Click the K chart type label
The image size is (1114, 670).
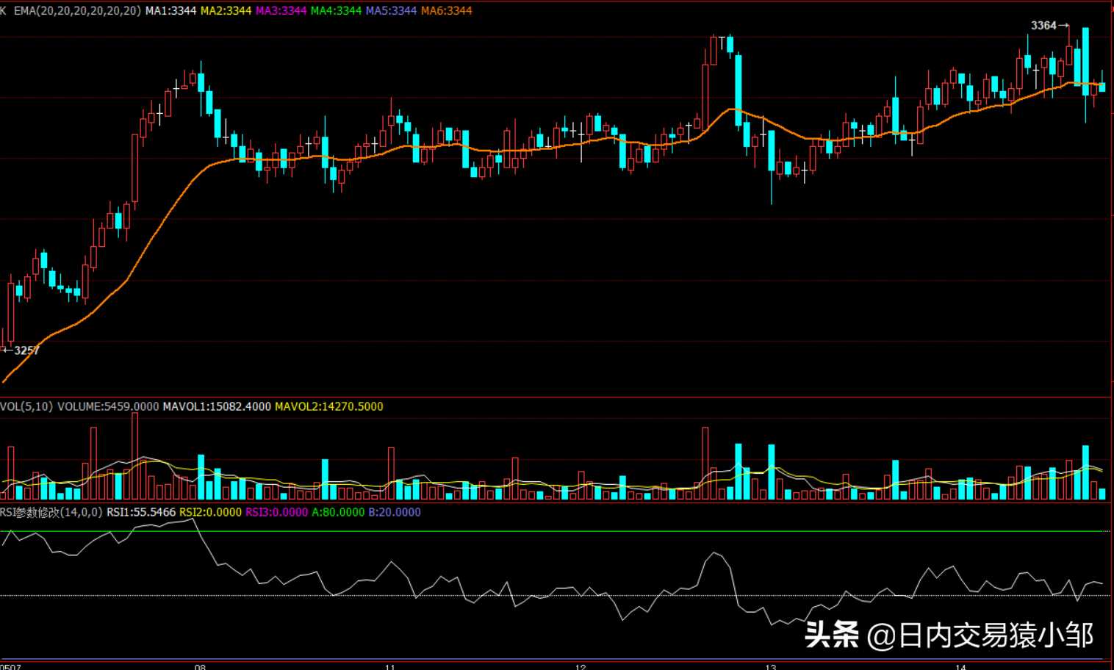[x=3, y=11]
